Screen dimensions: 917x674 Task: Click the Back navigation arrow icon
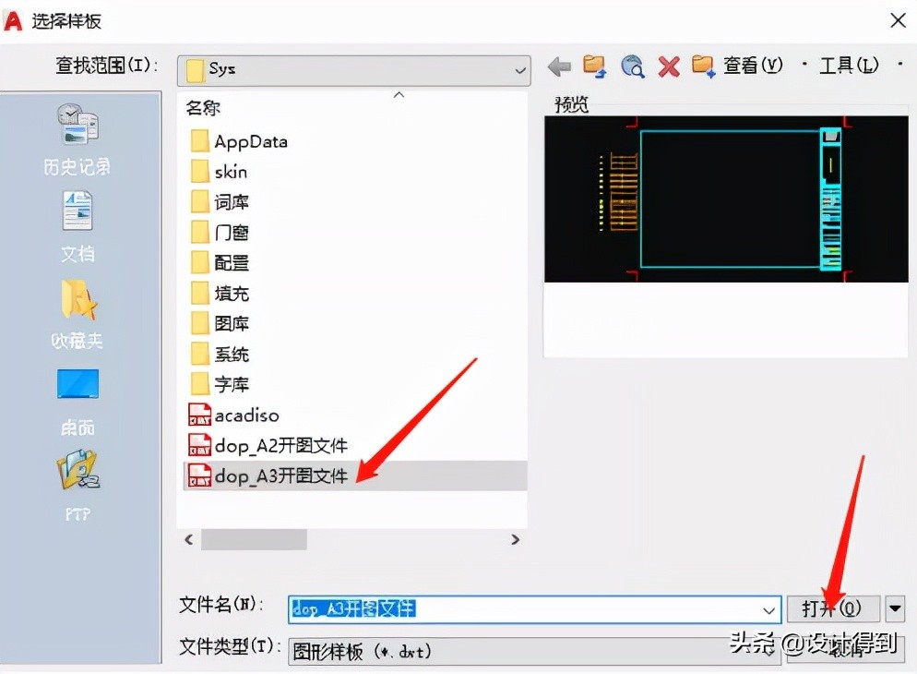tap(560, 65)
